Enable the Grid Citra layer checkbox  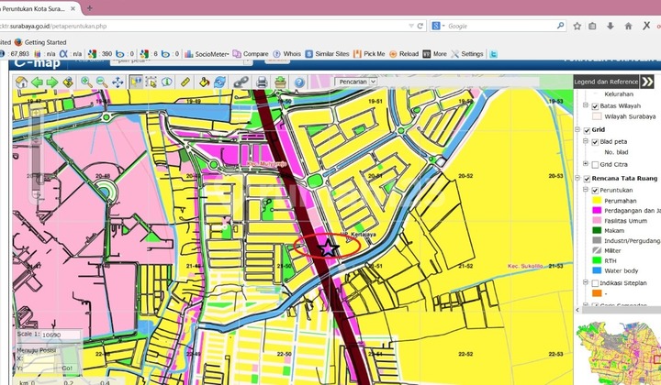pyautogui.click(x=596, y=164)
